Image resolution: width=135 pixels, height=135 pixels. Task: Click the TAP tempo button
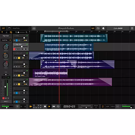117,106
